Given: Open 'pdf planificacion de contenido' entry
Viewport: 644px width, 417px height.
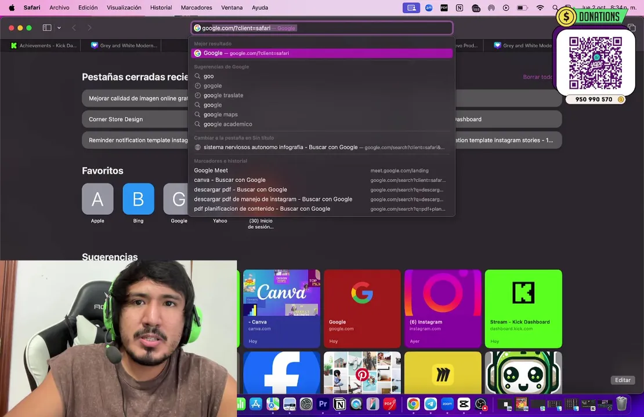Looking at the screenshot, I should (x=322, y=209).
